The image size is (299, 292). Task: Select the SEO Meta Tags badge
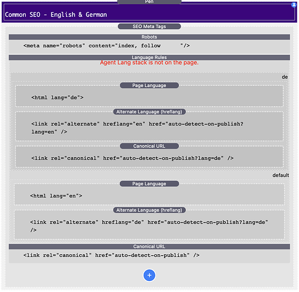[149, 26]
